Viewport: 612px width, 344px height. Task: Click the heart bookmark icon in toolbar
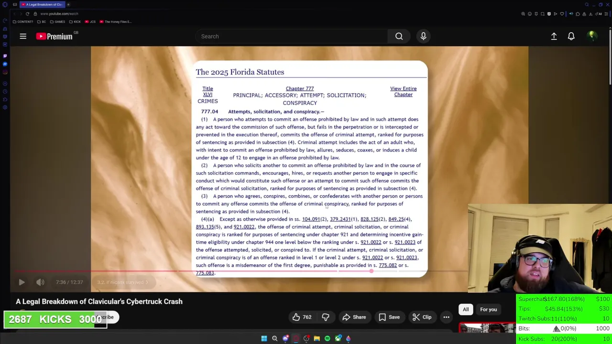(x=562, y=14)
